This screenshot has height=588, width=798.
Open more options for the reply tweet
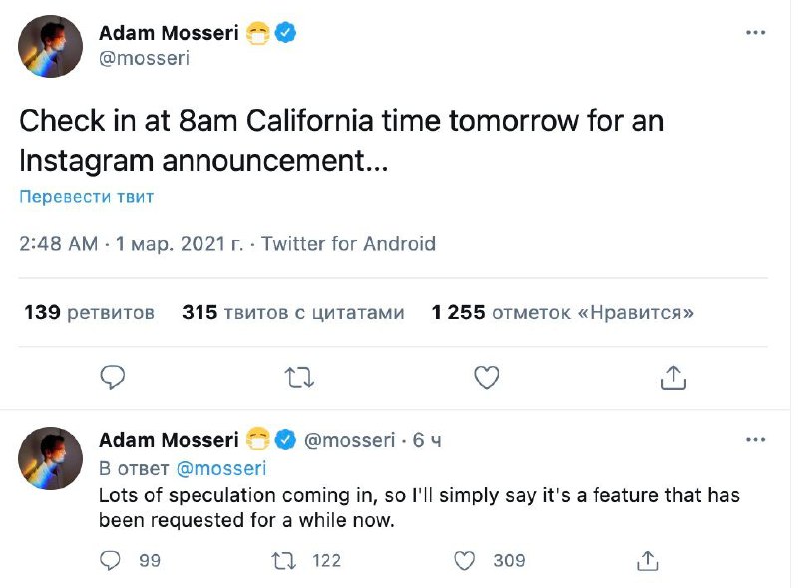[756, 440]
